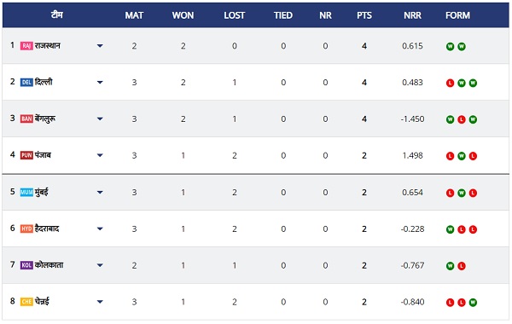
Task: Expand the चेन्नई row dropdown arrow
Action: (100, 302)
